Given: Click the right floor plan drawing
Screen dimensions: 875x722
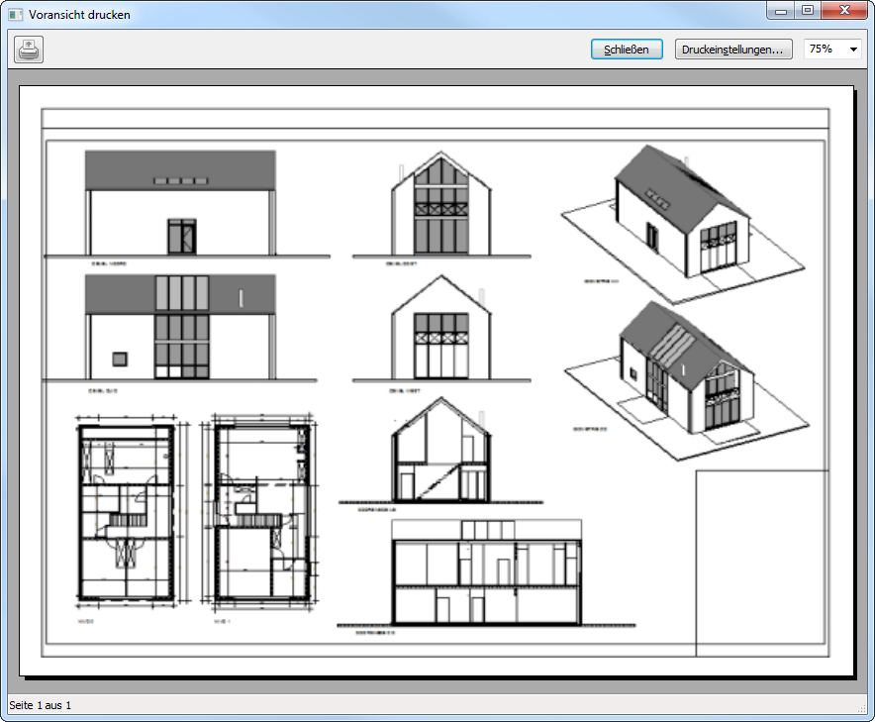Looking at the screenshot, I should (x=260, y=512).
